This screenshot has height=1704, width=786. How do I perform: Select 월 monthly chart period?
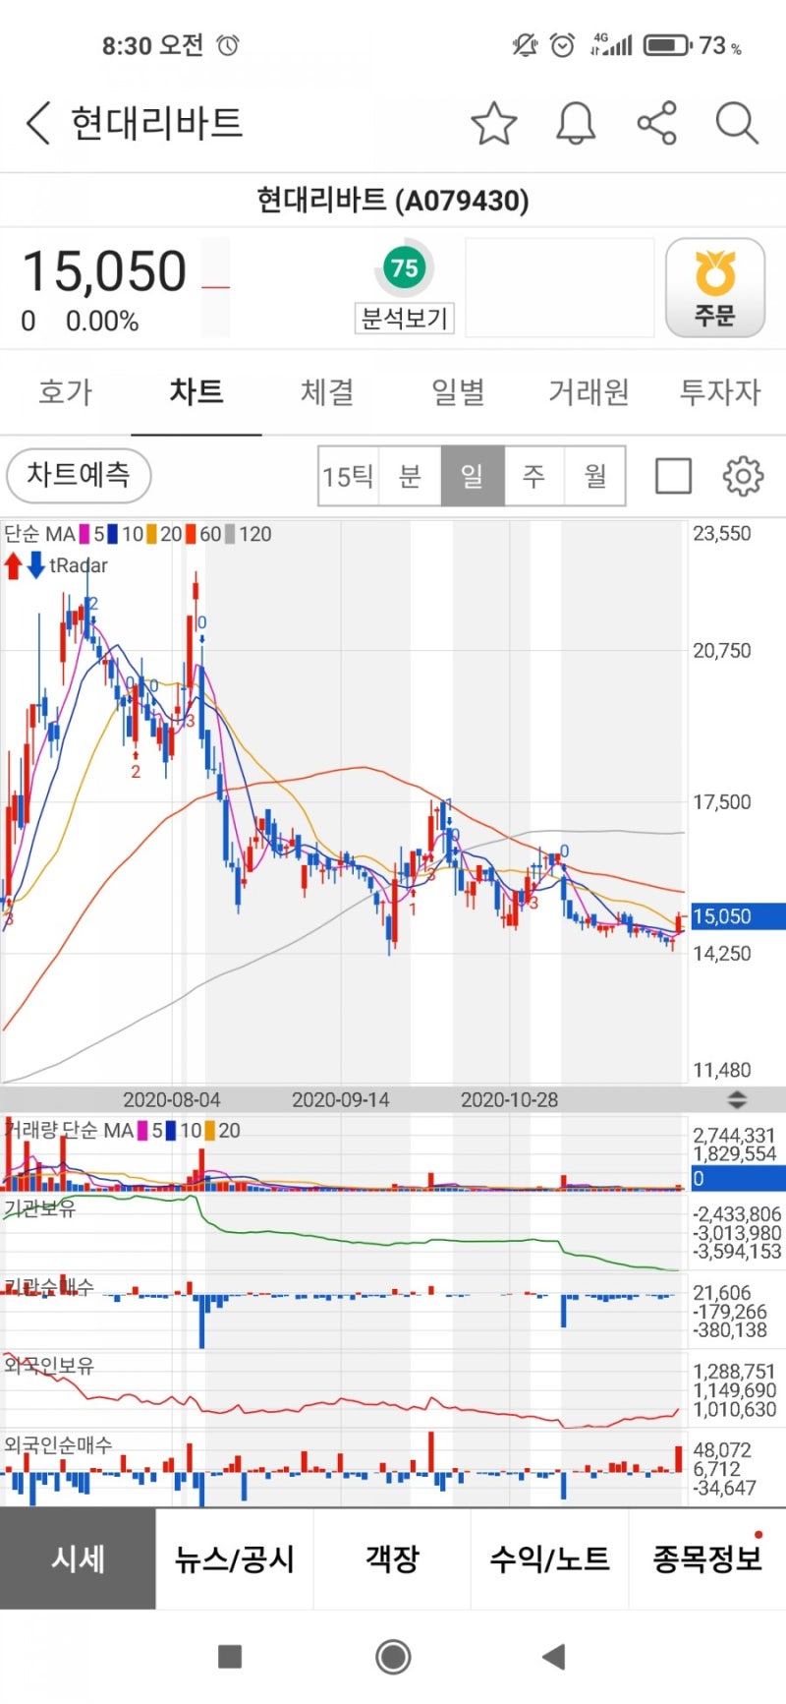pyautogui.click(x=595, y=477)
